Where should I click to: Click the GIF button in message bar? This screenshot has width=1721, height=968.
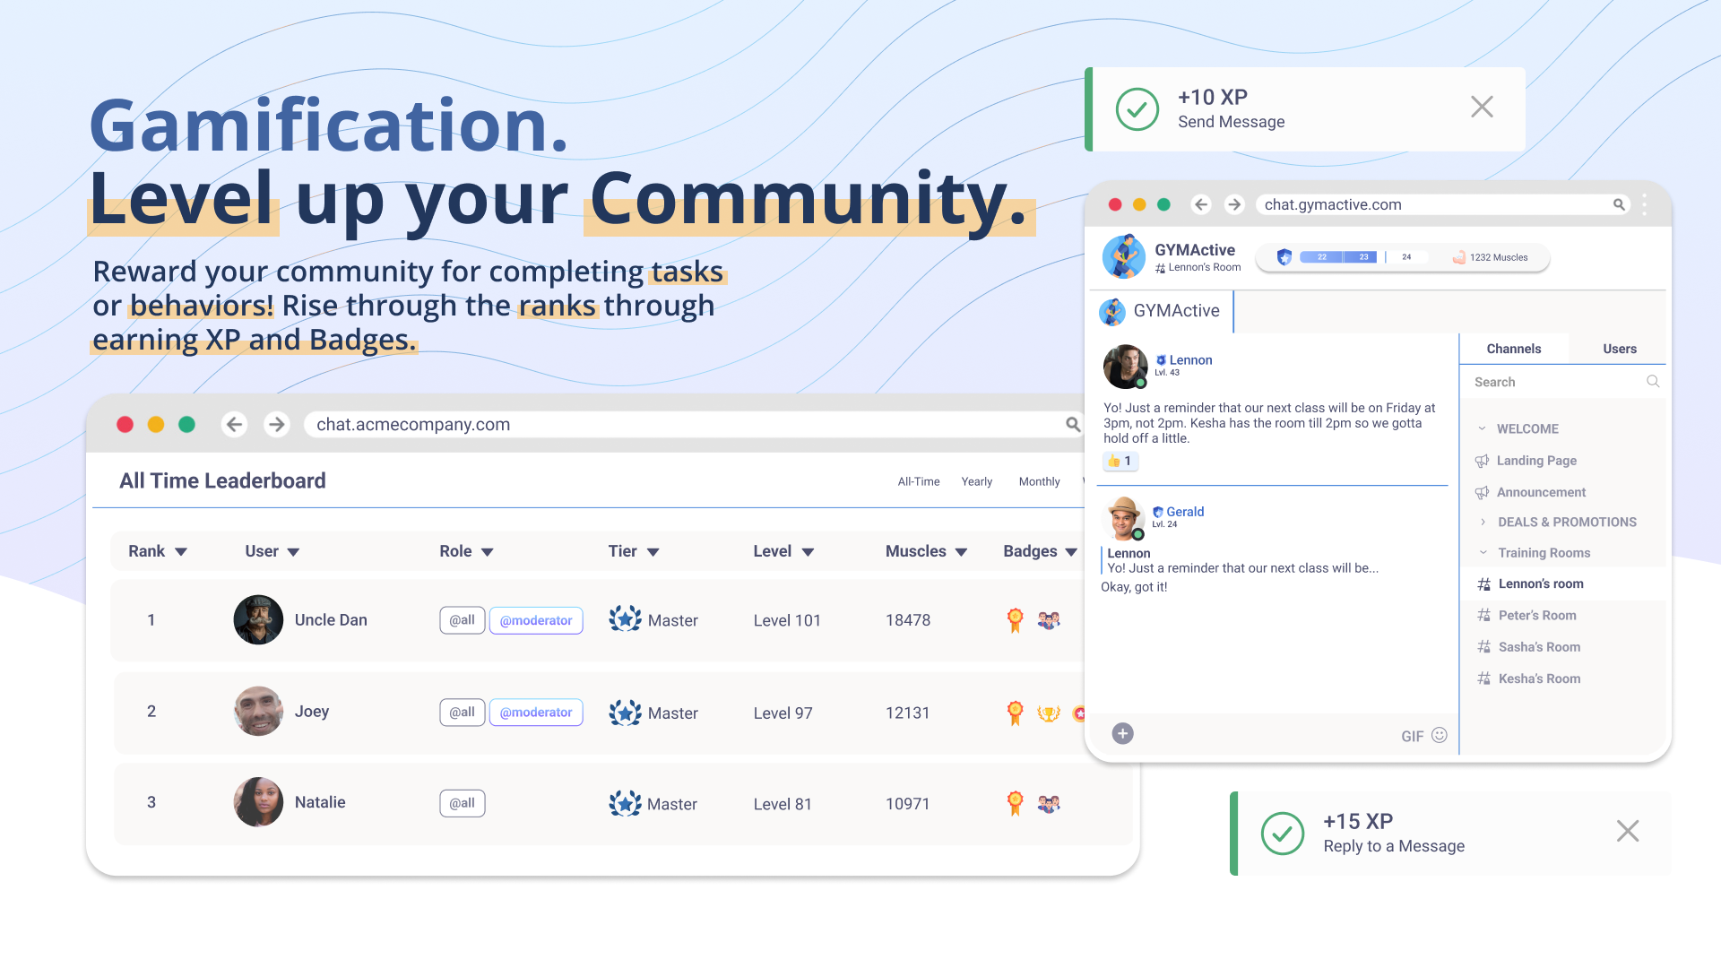[x=1412, y=736]
